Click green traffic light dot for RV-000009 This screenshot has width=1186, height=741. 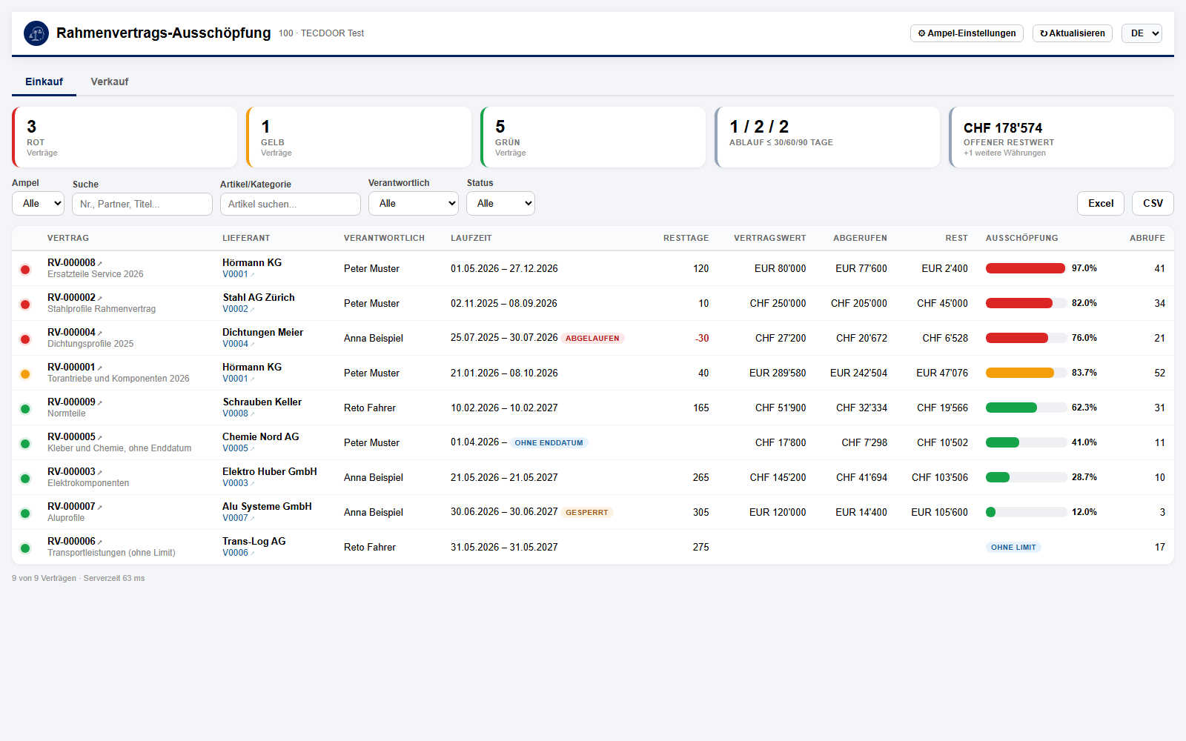(25, 409)
